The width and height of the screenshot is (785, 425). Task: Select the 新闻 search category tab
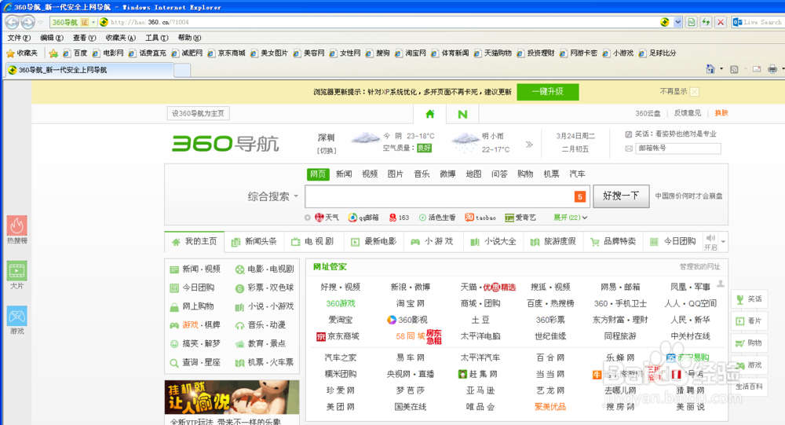click(x=344, y=174)
